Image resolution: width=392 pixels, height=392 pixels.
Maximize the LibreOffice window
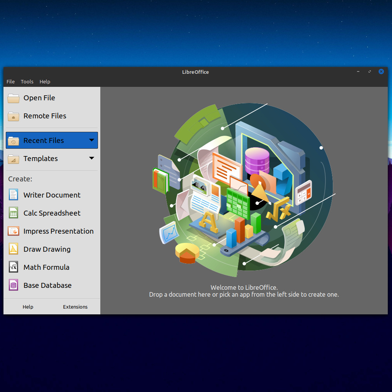[370, 72]
